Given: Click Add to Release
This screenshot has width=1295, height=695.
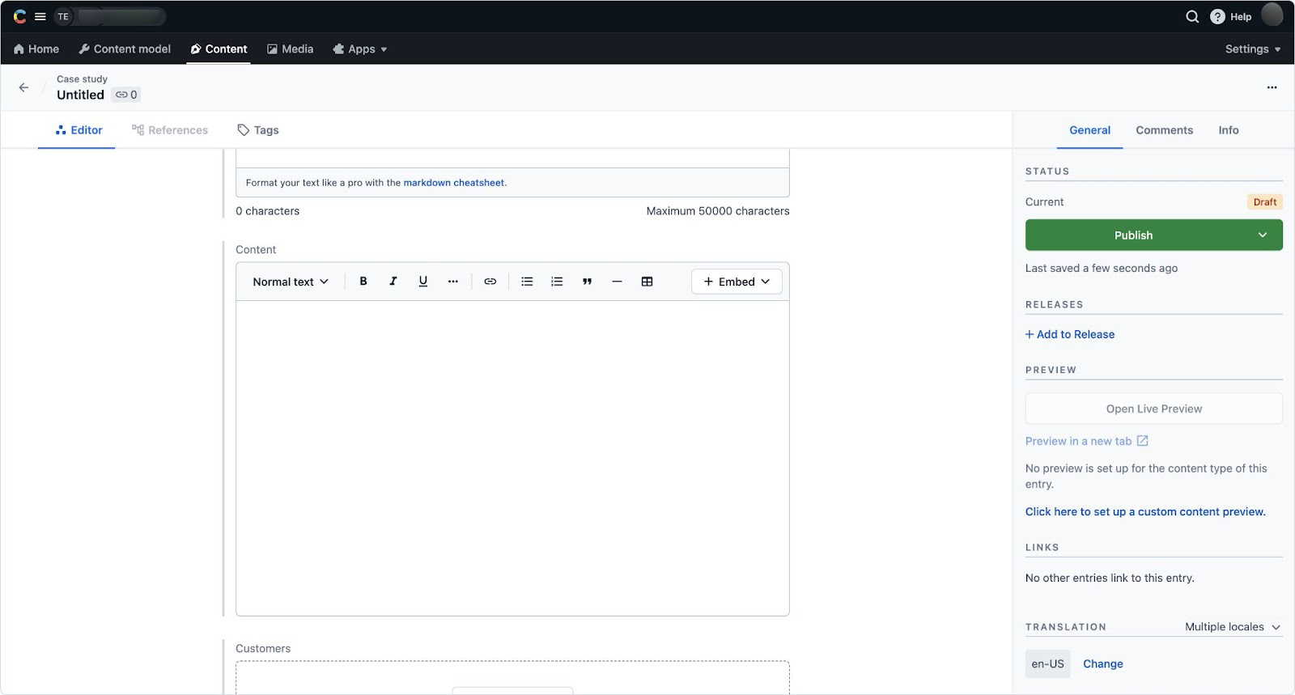Looking at the screenshot, I should pos(1070,334).
